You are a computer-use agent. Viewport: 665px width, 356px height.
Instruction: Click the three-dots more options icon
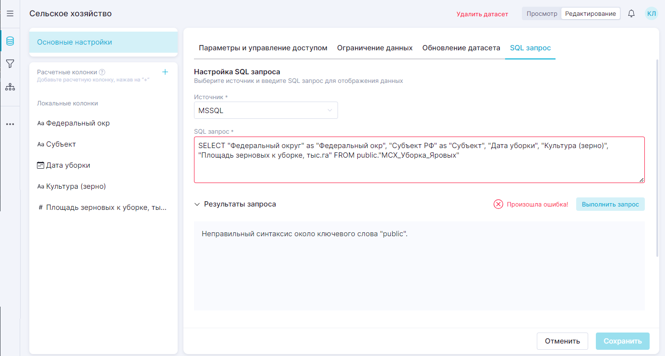pyautogui.click(x=10, y=124)
